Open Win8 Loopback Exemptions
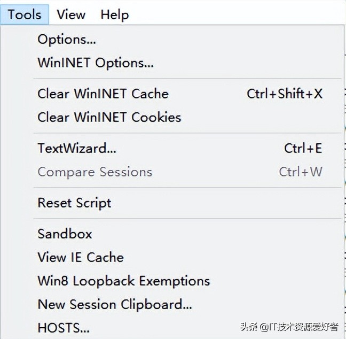 point(123,281)
